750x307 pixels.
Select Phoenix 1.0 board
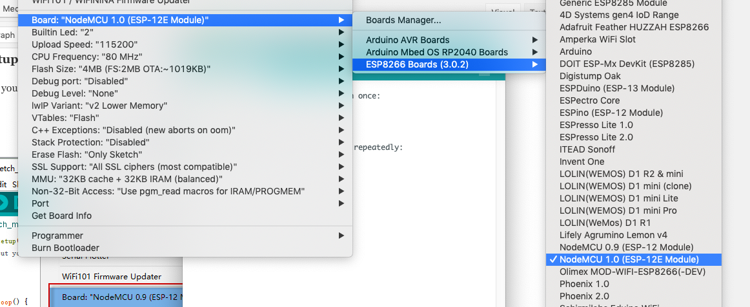[x=633, y=284]
